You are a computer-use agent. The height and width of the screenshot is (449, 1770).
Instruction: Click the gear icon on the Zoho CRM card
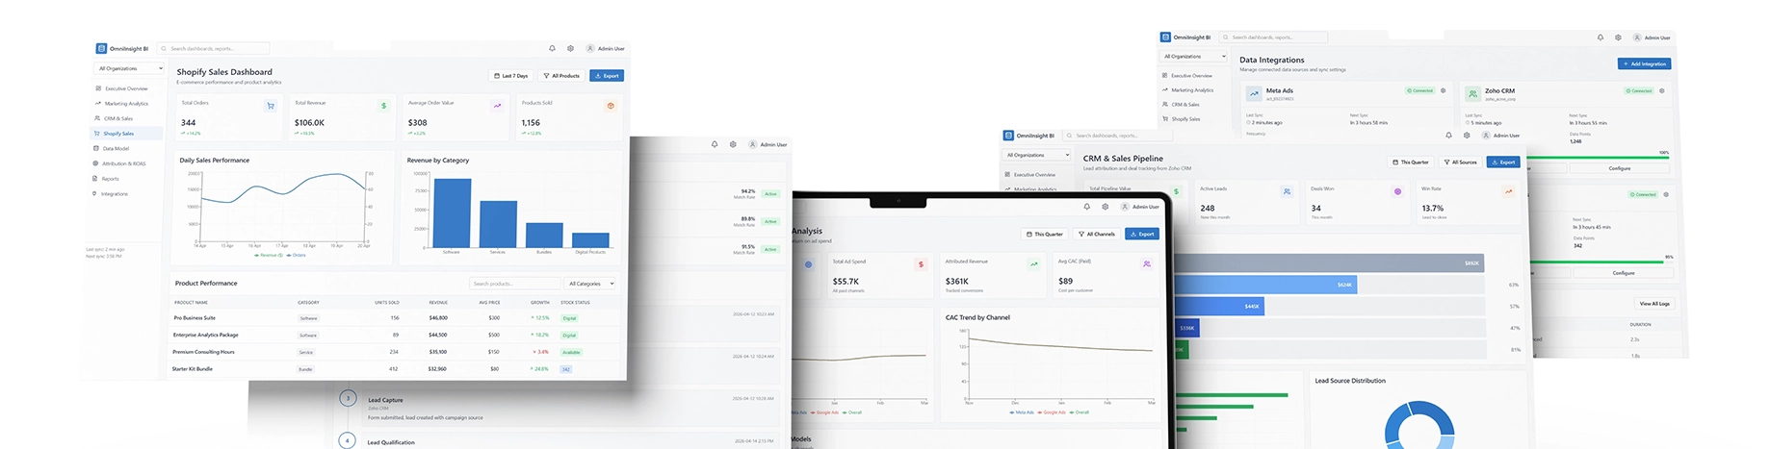1662,90
